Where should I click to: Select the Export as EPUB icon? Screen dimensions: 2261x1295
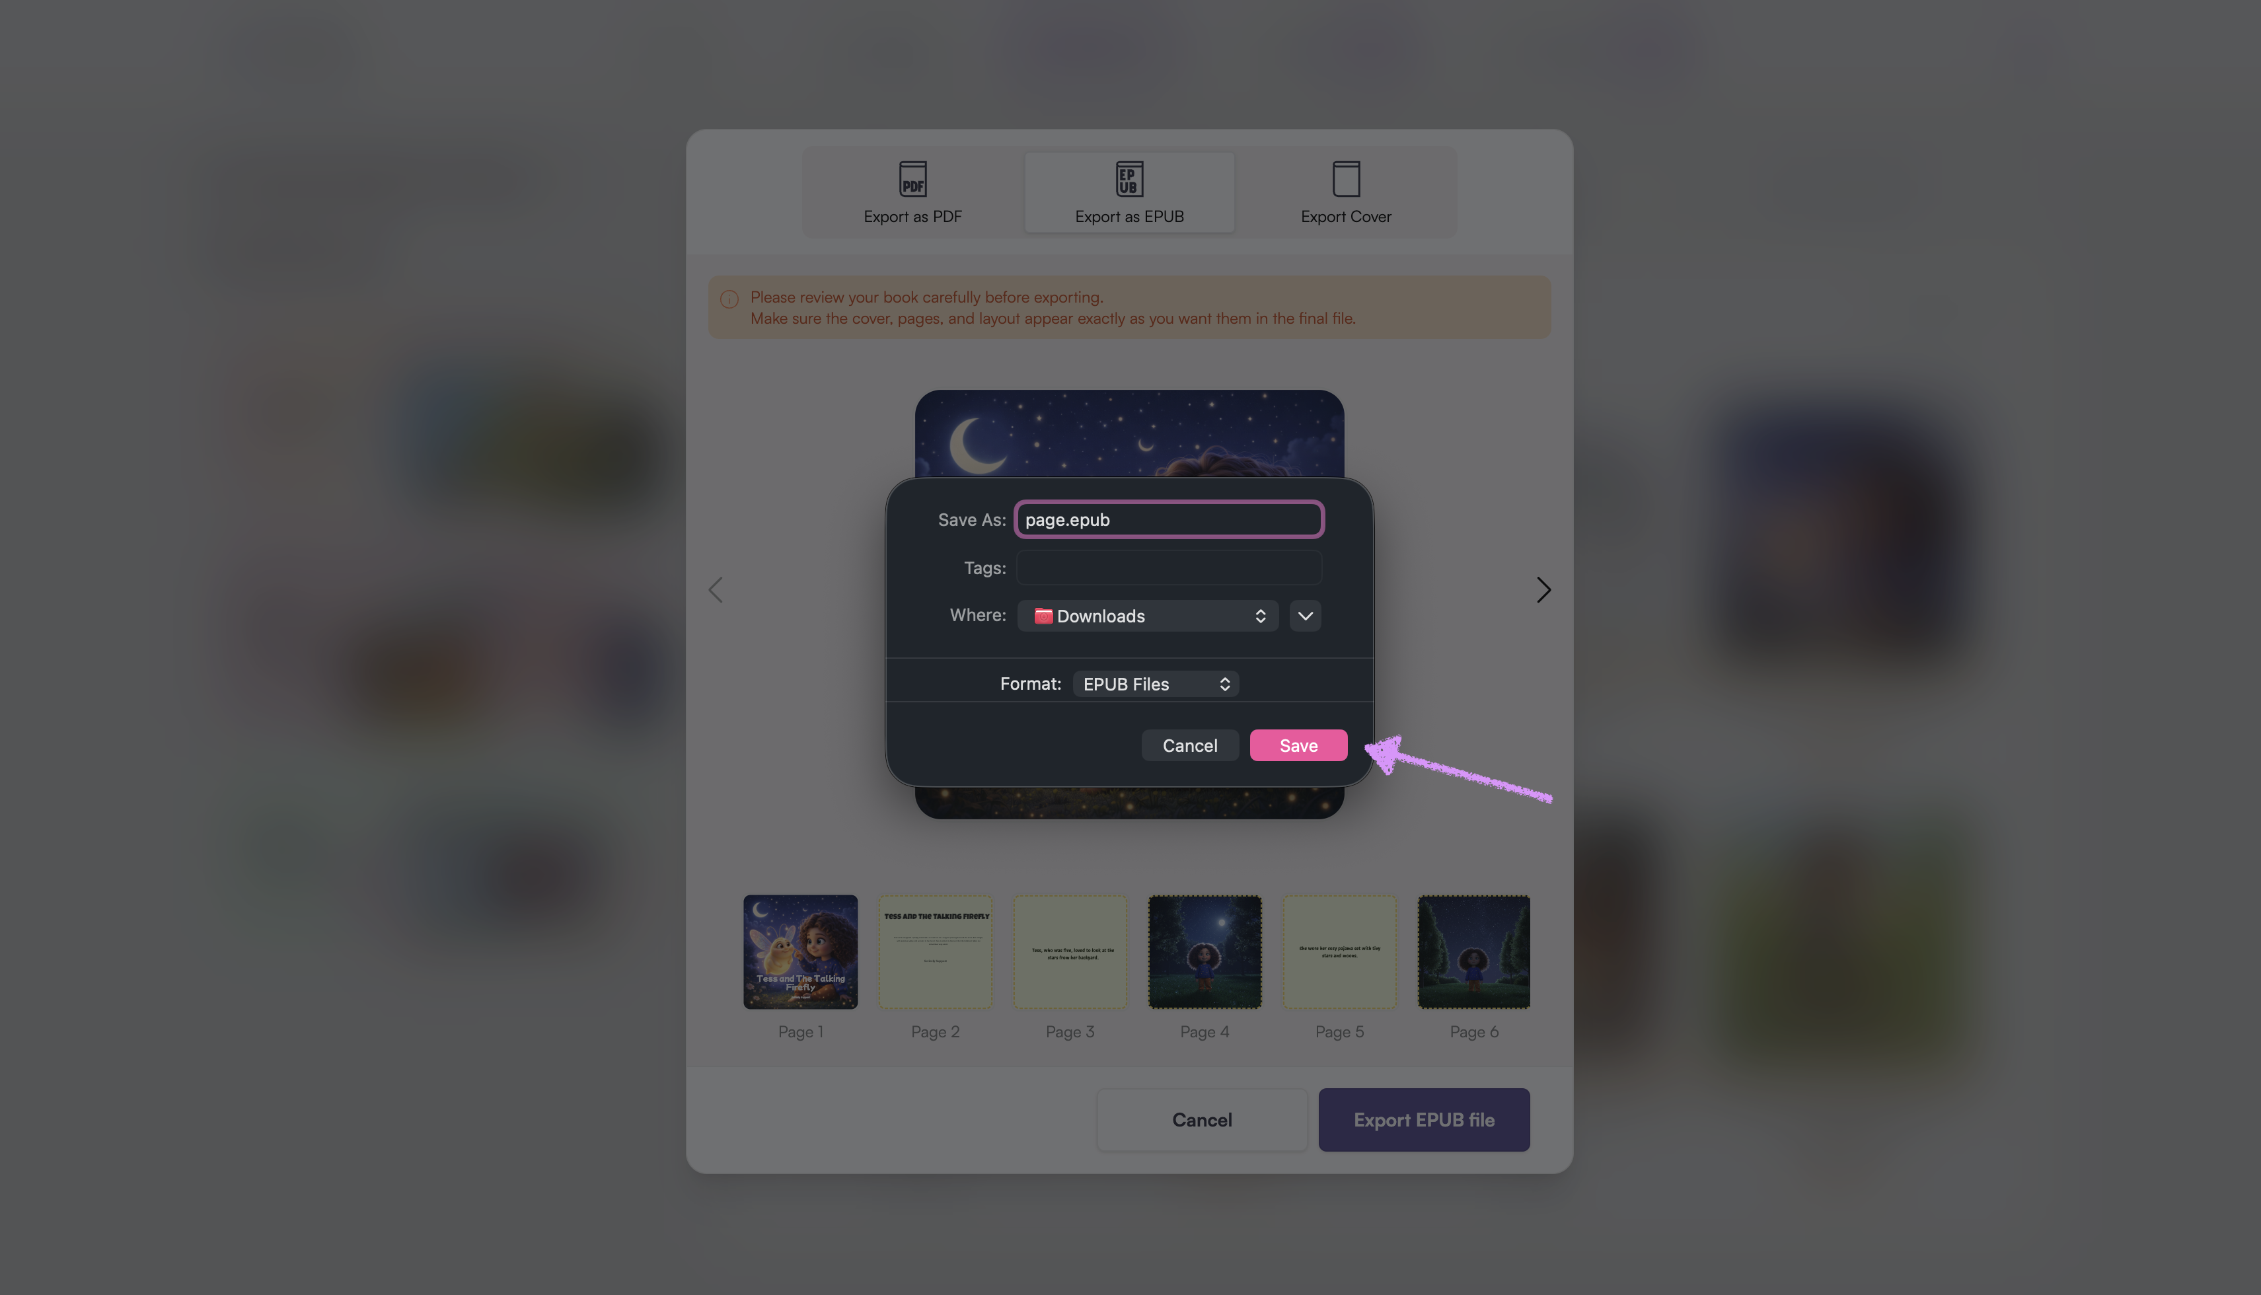coord(1129,179)
